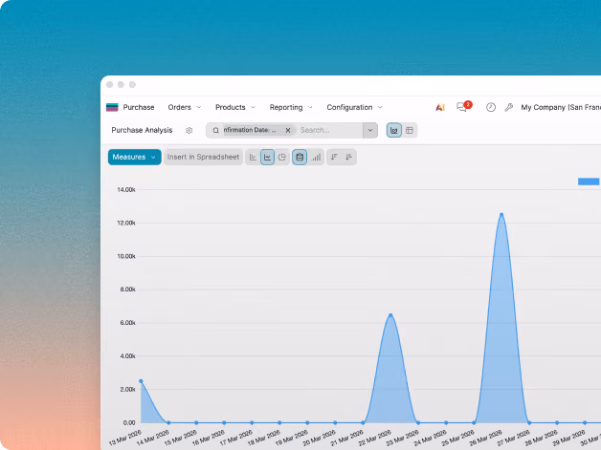Toggle cumulative chart mode
The image size is (601, 450).
coord(316,158)
